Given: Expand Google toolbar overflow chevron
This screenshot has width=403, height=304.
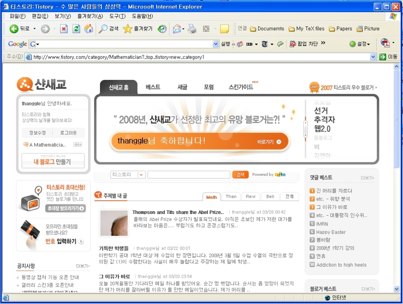Looking at the screenshot, I should click(323, 42).
